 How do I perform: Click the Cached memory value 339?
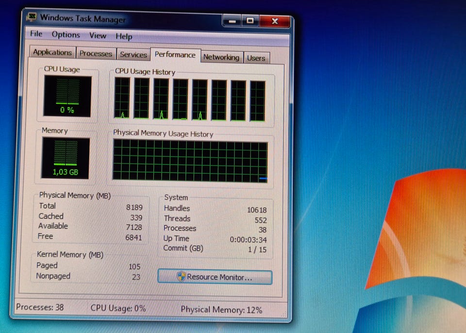coord(136,217)
